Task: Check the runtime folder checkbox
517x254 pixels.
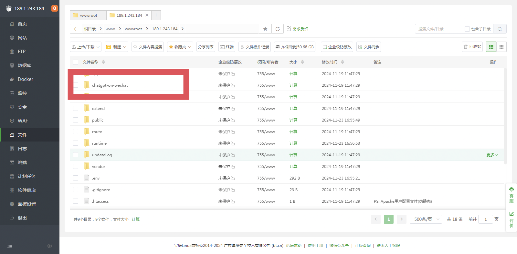Action: [76, 143]
